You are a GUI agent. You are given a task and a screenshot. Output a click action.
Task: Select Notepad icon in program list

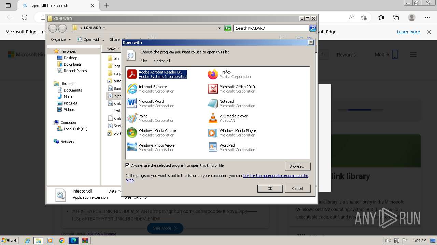[213, 103]
